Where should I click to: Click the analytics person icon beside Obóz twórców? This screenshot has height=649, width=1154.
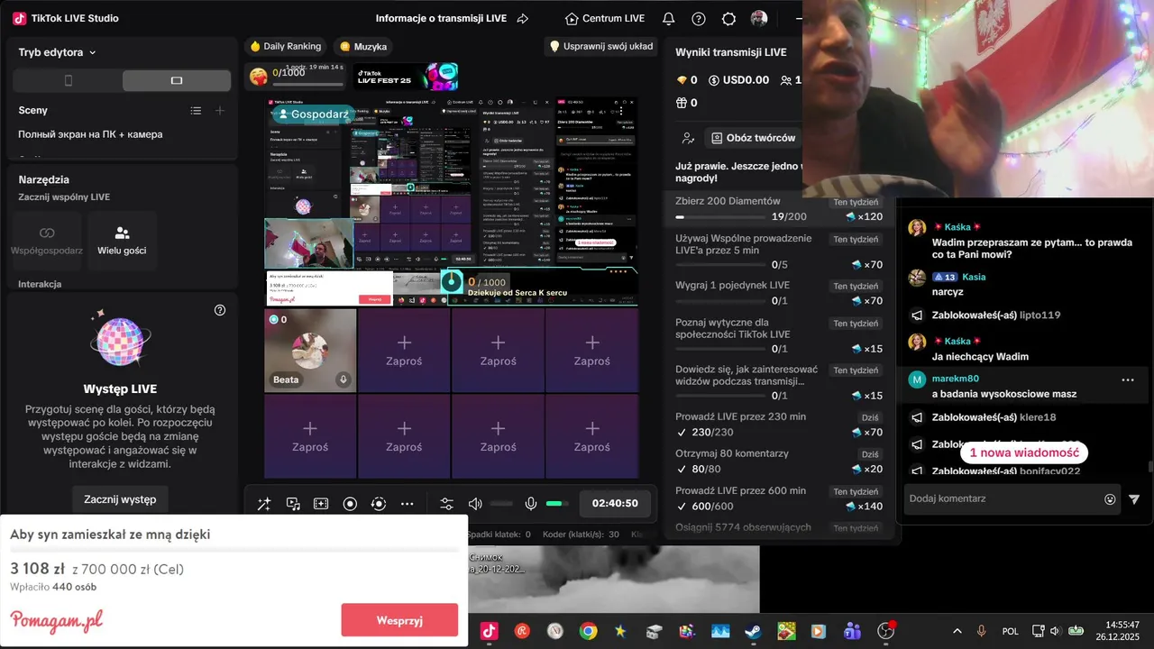click(688, 138)
